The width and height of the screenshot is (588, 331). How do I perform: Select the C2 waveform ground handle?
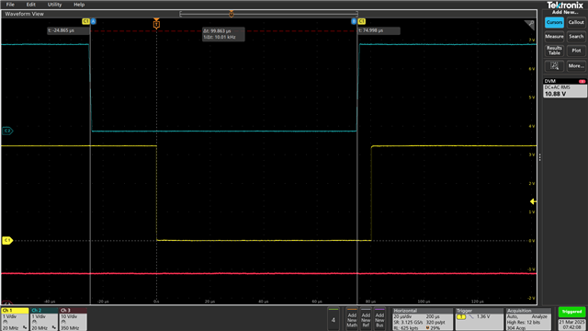click(7, 131)
